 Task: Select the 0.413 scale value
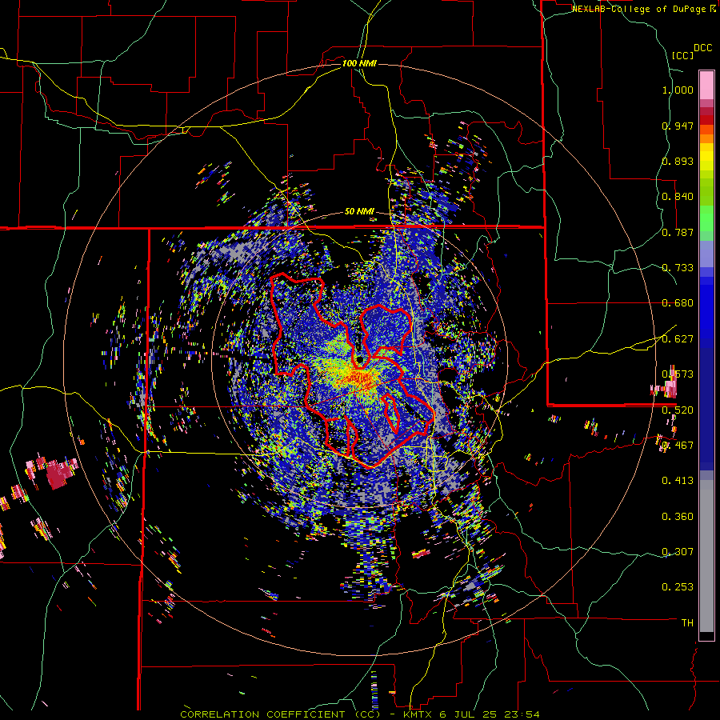(x=678, y=481)
